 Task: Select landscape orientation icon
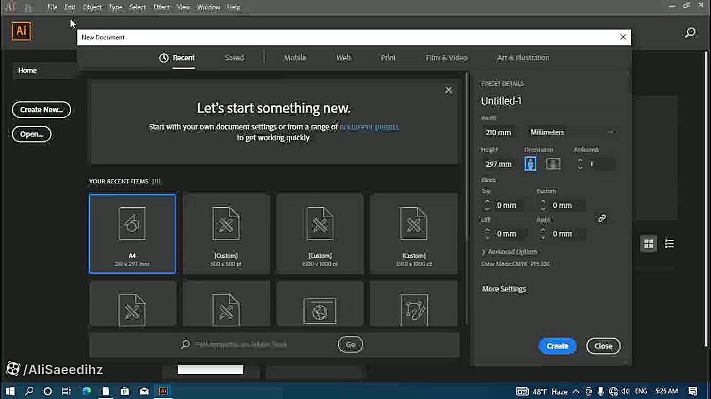[553, 164]
